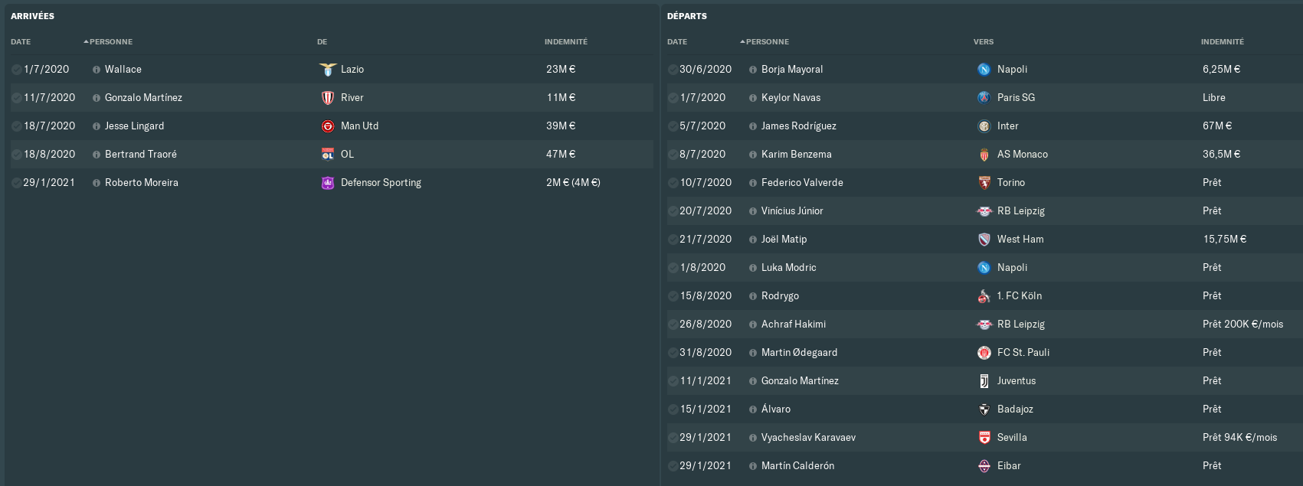Click the West Ham club crest
1303x486 pixels.
point(984,240)
